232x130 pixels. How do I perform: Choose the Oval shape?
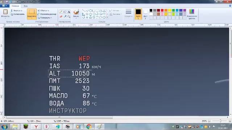[x=90, y=10]
